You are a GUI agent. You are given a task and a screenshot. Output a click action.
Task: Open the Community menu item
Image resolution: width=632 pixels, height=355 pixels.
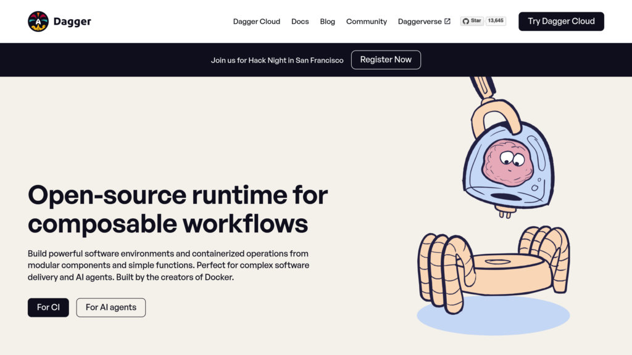click(366, 22)
